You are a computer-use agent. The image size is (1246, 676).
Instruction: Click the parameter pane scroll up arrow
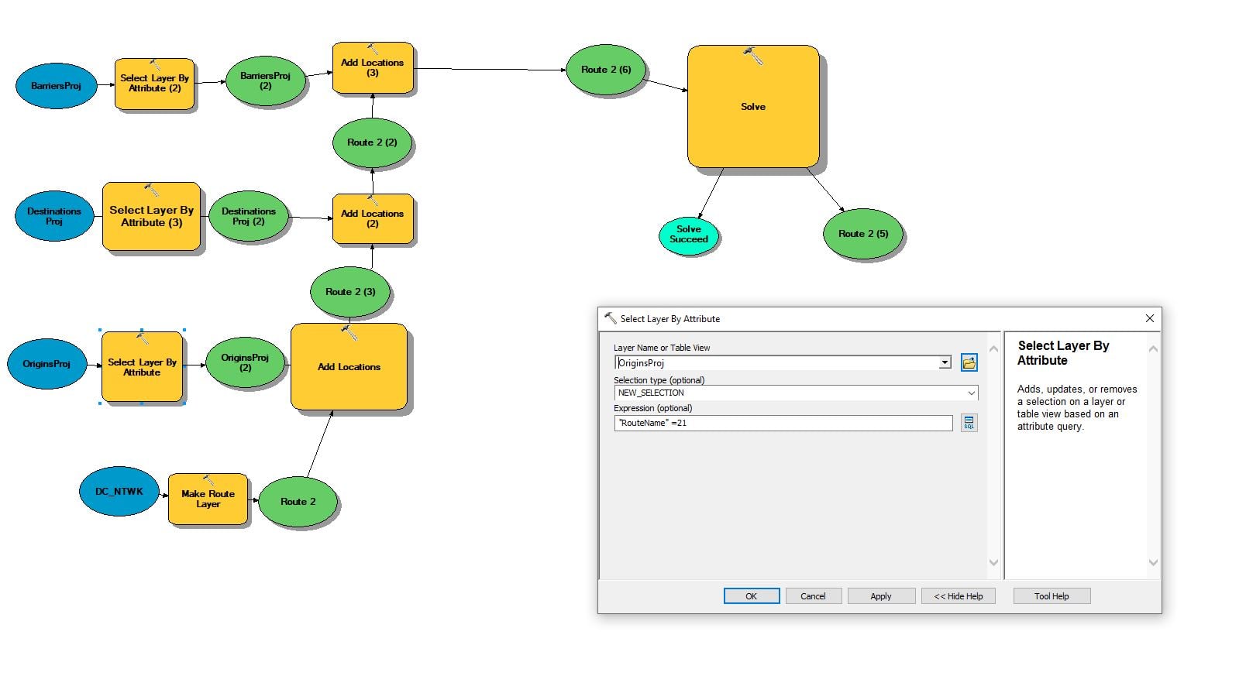[994, 349]
